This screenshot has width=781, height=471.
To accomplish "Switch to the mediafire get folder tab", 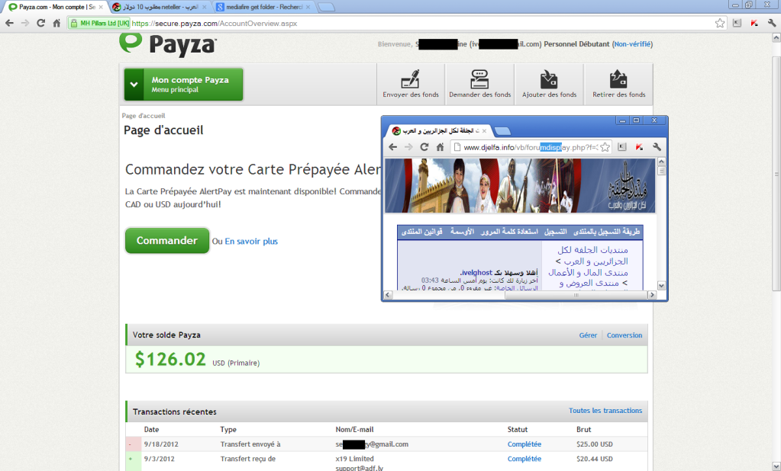I will point(263,7).
